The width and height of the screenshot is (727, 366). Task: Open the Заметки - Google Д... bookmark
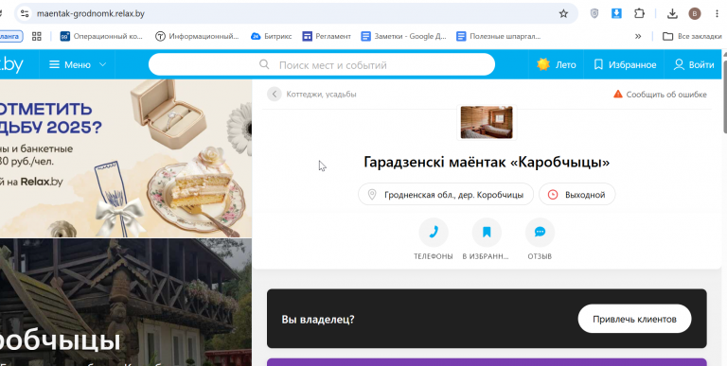403,36
